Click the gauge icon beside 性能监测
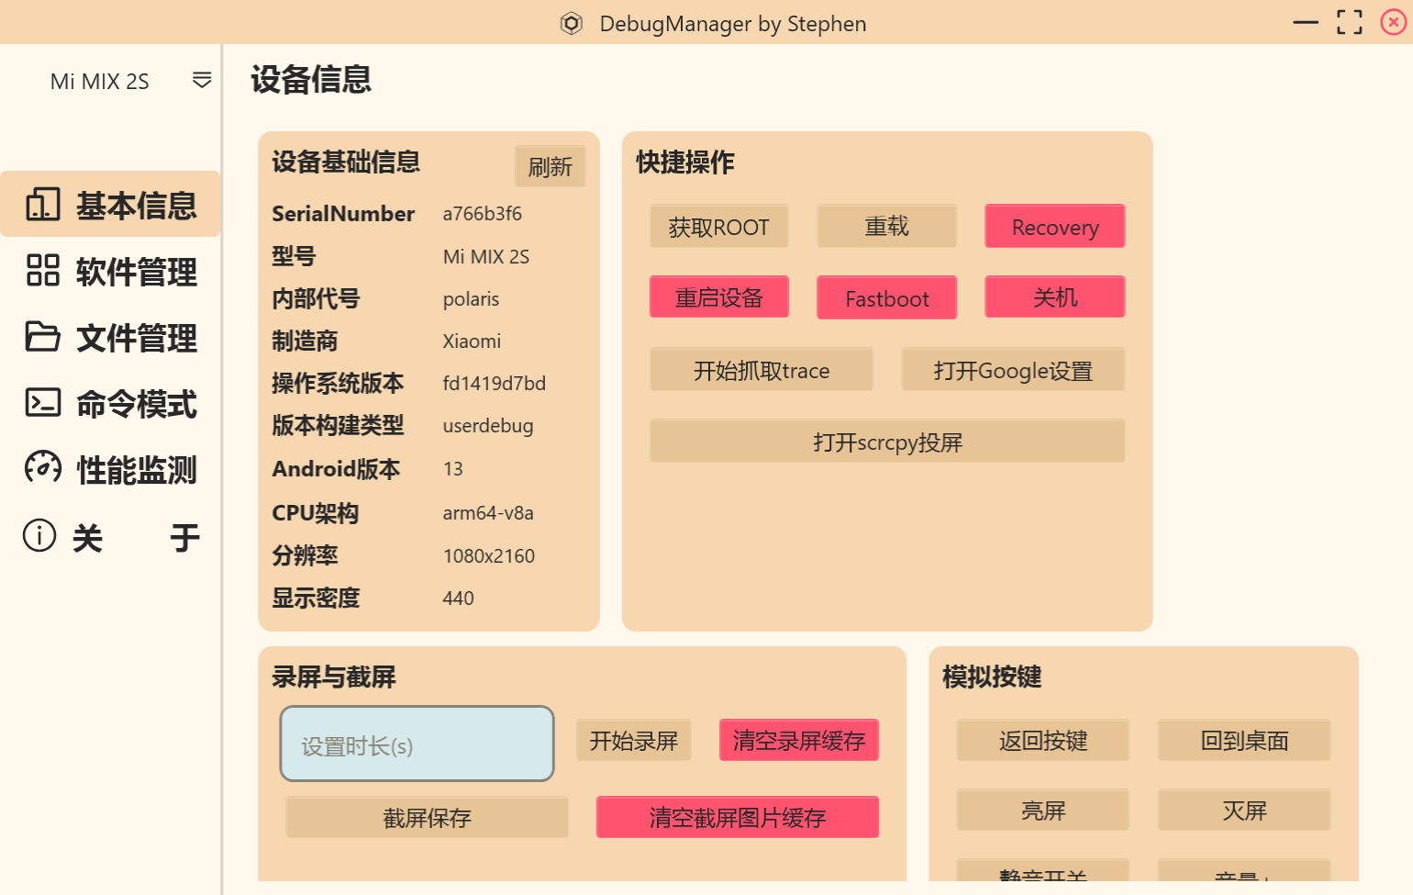The height and width of the screenshot is (895, 1413). [x=43, y=468]
